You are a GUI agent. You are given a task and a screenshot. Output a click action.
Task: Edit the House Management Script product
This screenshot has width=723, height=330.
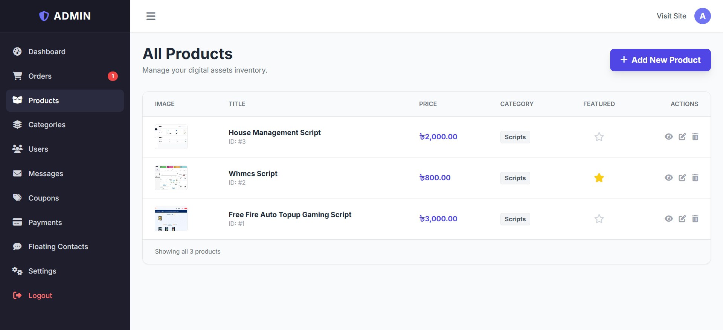pyautogui.click(x=682, y=137)
